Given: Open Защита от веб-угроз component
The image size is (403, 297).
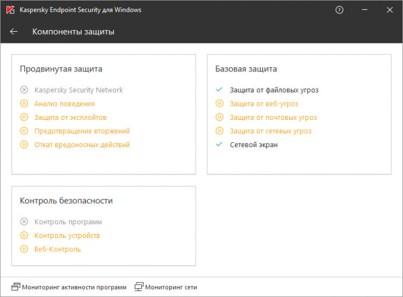Looking at the screenshot, I should [x=264, y=104].
